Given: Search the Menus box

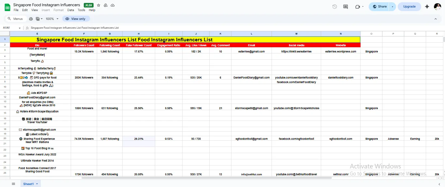Looking at the screenshot, I should pos(15,19).
